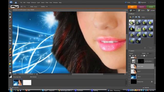Show Photo Effects in the Effects panel

point(136,17)
